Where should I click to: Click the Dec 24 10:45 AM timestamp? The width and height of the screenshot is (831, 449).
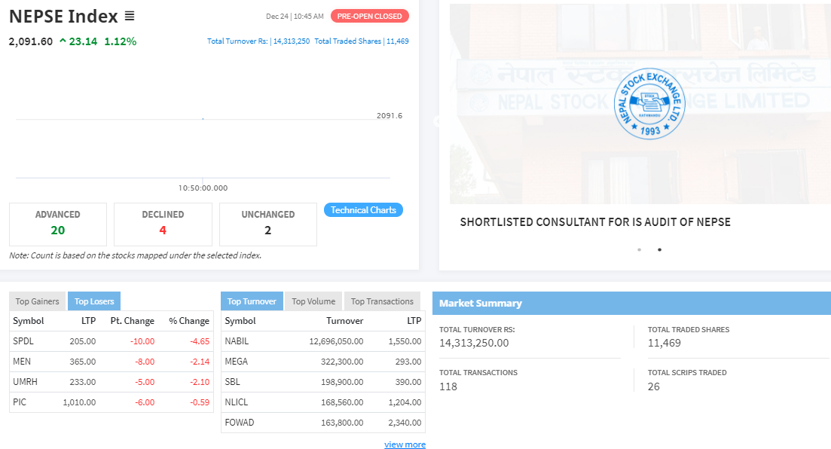click(x=295, y=17)
